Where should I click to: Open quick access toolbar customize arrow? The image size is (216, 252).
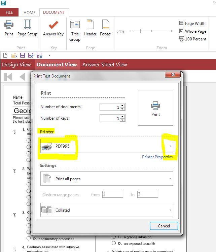tap(49, 55)
